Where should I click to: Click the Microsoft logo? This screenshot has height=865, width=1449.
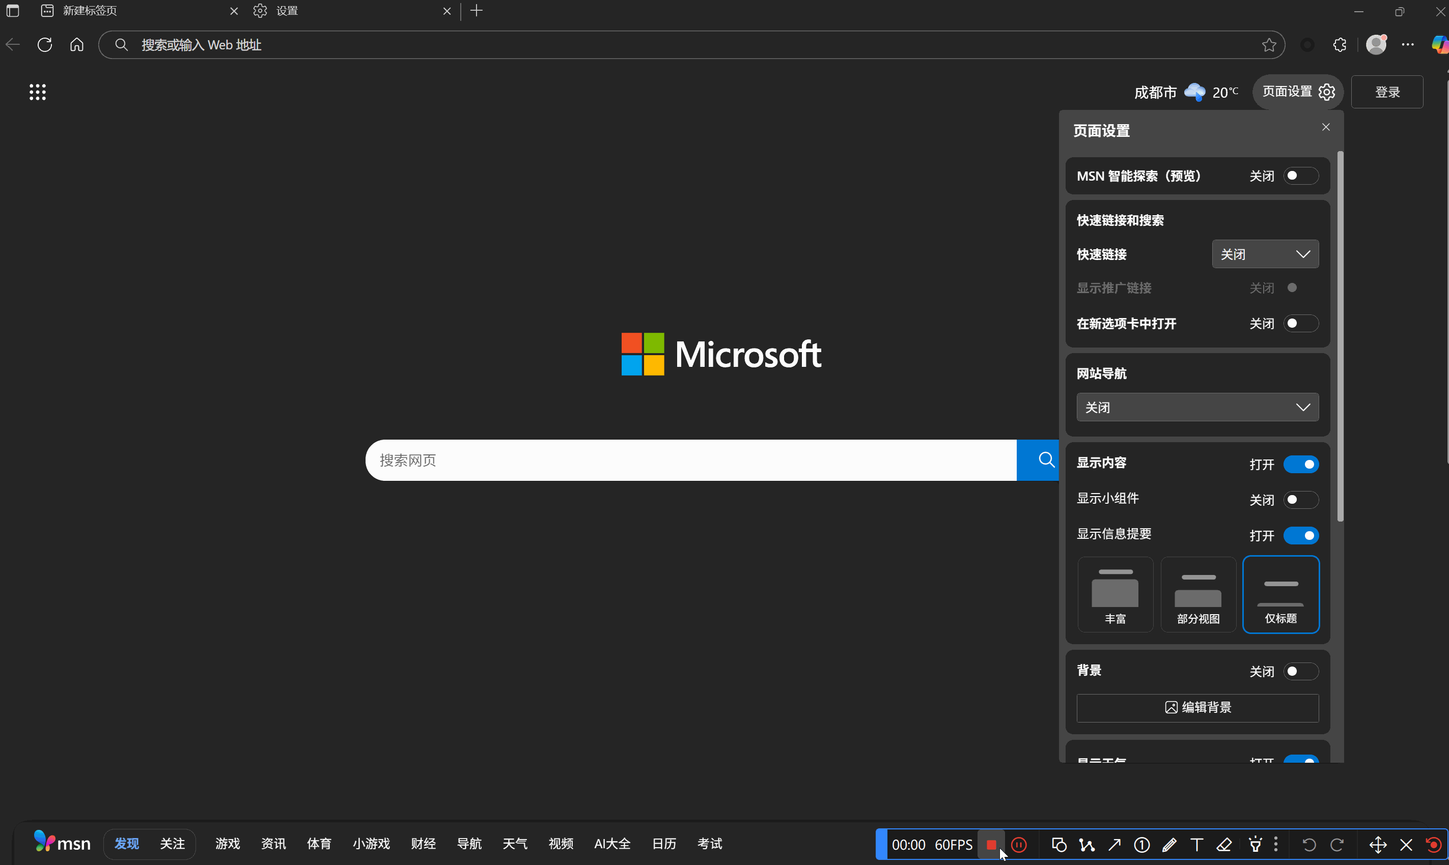(x=721, y=354)
